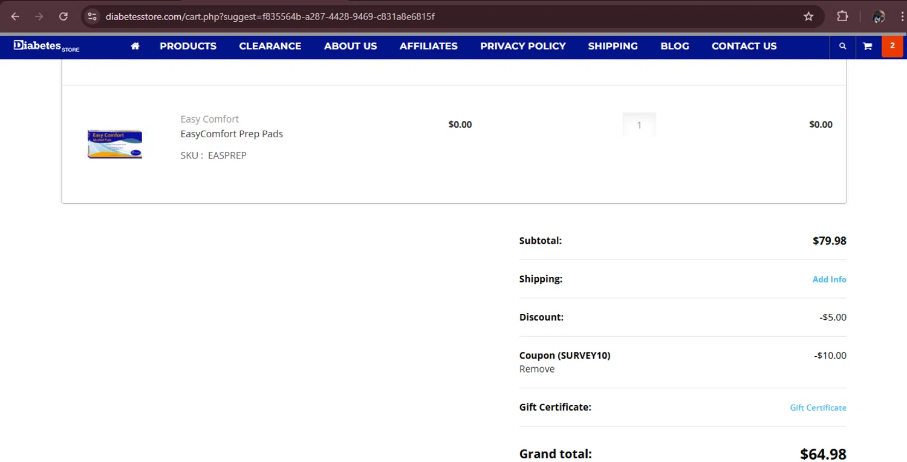This screenshot has height=462, width=907.
Task: Open the PRODUCTS menu
Action: coord(188,46)
